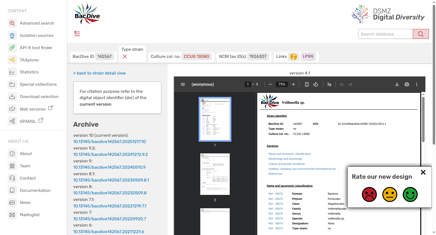Screen dimensions: 436x235
Task: Click the browser page vertical scrollbar
Action: point(434,74)
